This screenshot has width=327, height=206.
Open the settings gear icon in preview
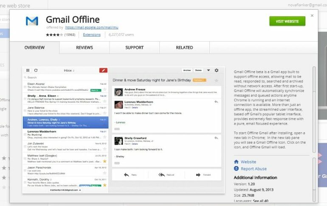pos(217,70)
